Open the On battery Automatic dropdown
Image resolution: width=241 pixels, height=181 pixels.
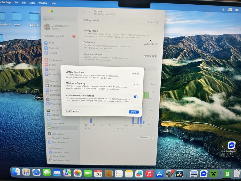click(x=151, y=44)
